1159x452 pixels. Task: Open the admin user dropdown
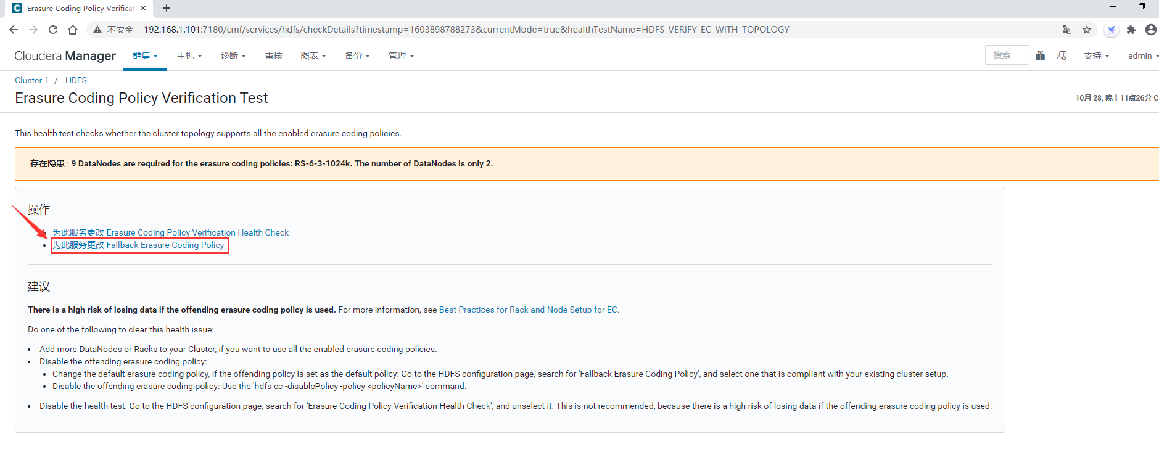pos(1143,55)
